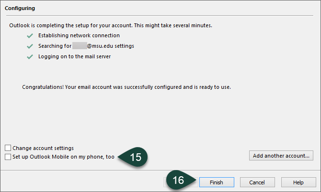Image resolution: width=321 pixels, height=192 pixels.
Task: Click the redacted email address box
Action: [x=79, y=46]
